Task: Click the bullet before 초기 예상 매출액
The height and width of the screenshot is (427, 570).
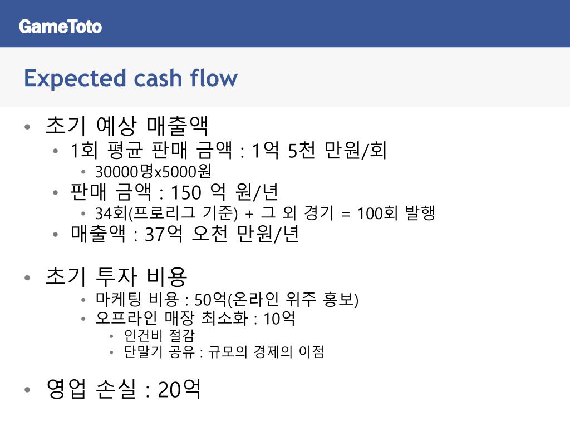Action: pyautogui.click(x=27, y=127)
